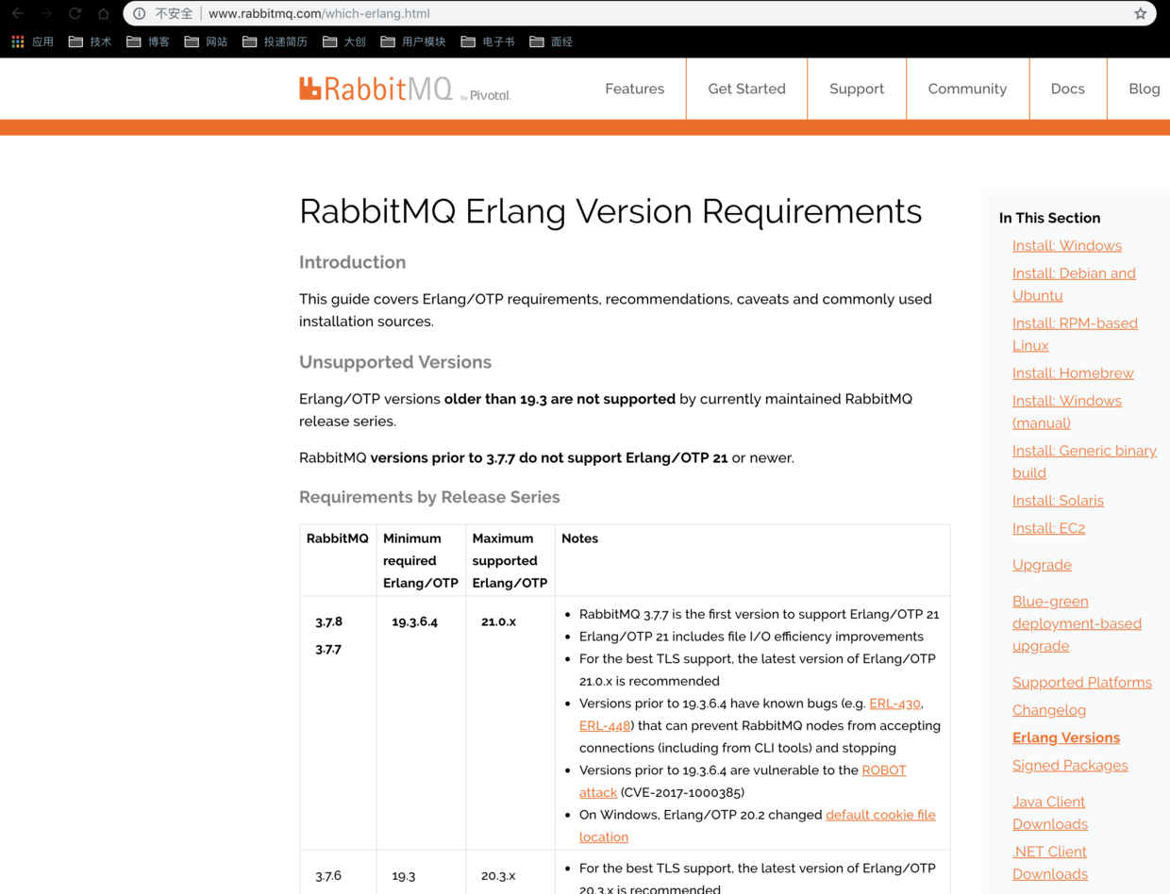The width and height of the screenshot is (1170, 894).
Task: Open Install: Windows (manual) link
Action: coord(1066,411)
